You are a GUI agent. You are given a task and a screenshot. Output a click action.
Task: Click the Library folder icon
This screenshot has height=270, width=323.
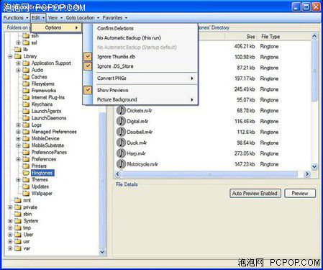(18, 56)
